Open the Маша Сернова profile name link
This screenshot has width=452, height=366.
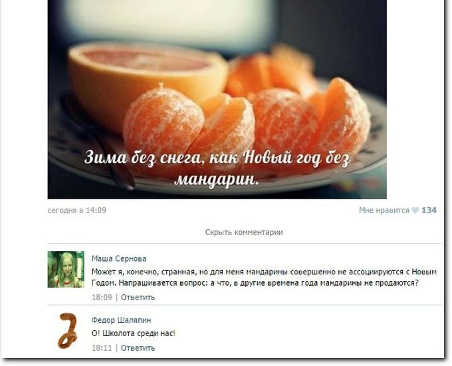tap(119, 258)
